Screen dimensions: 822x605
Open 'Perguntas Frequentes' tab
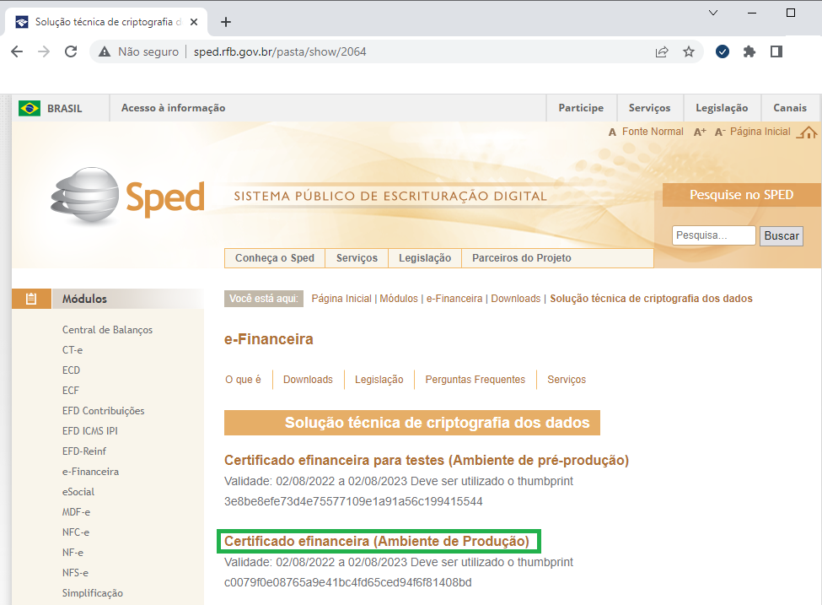tap(475, 380)
